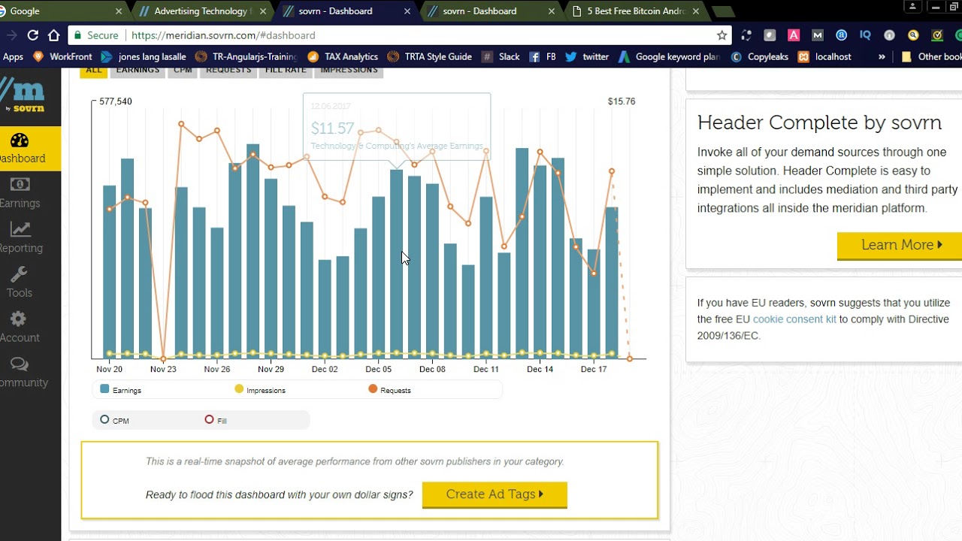This screenshot has height=541, width=962.
Task: Select the Fill radio option below chart
Action: 209,419
